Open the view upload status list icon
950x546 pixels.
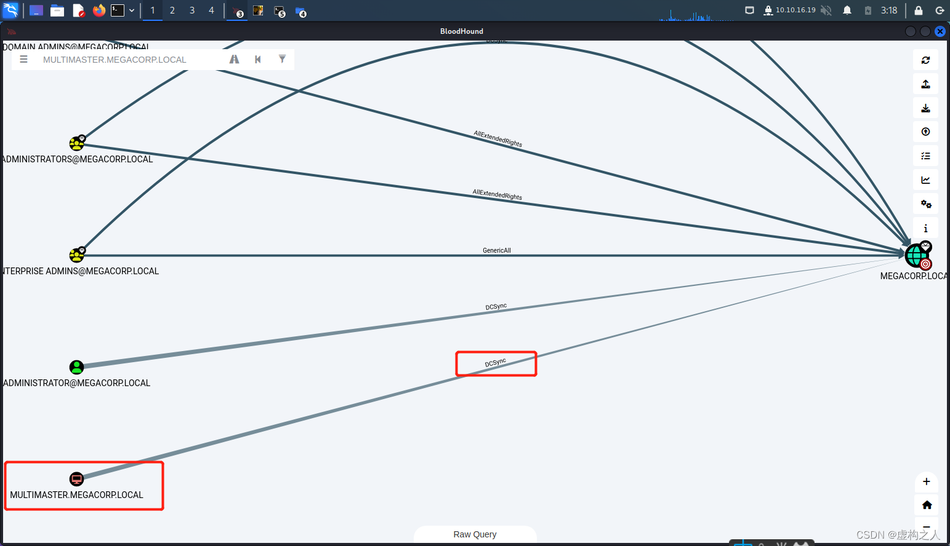[925, 156]
